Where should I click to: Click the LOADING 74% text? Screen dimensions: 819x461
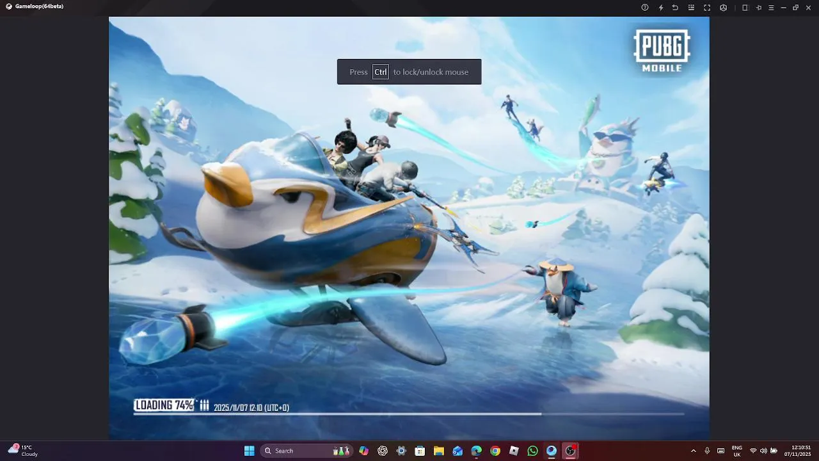tap(164, 405)
